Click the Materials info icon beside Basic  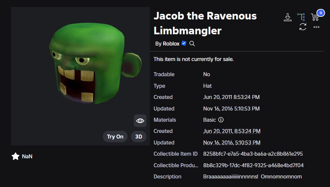[221, 120]
